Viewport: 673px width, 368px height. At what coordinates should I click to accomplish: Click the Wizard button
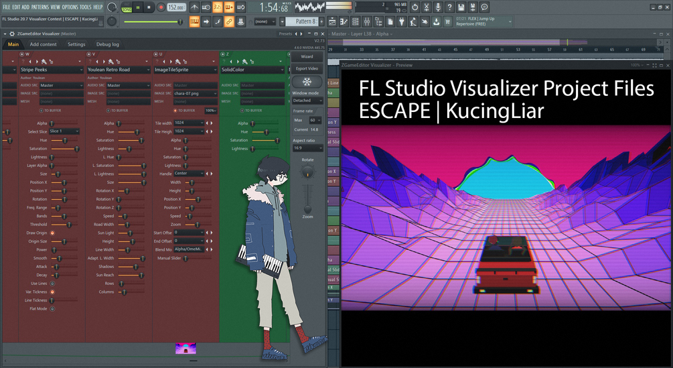[307, 57]
